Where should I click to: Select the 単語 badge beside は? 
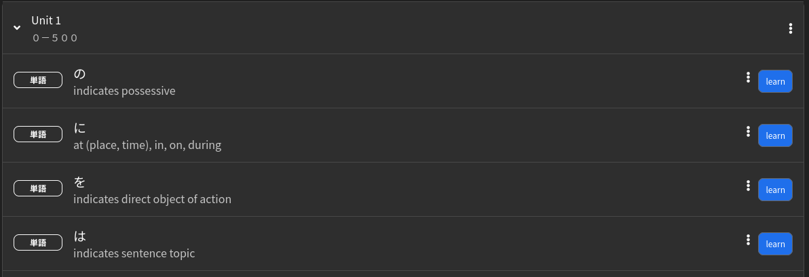38,243
